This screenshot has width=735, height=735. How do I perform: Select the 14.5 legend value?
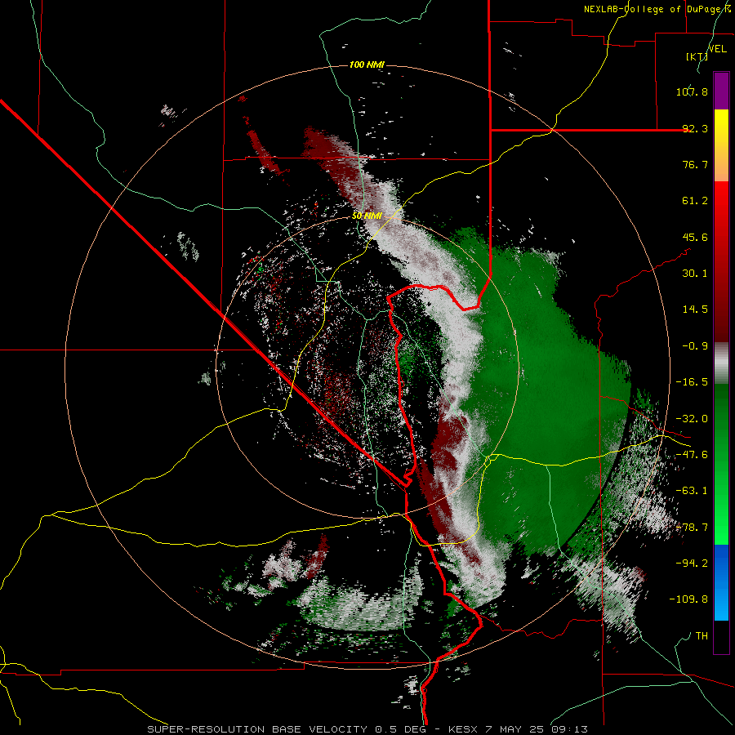695,310
